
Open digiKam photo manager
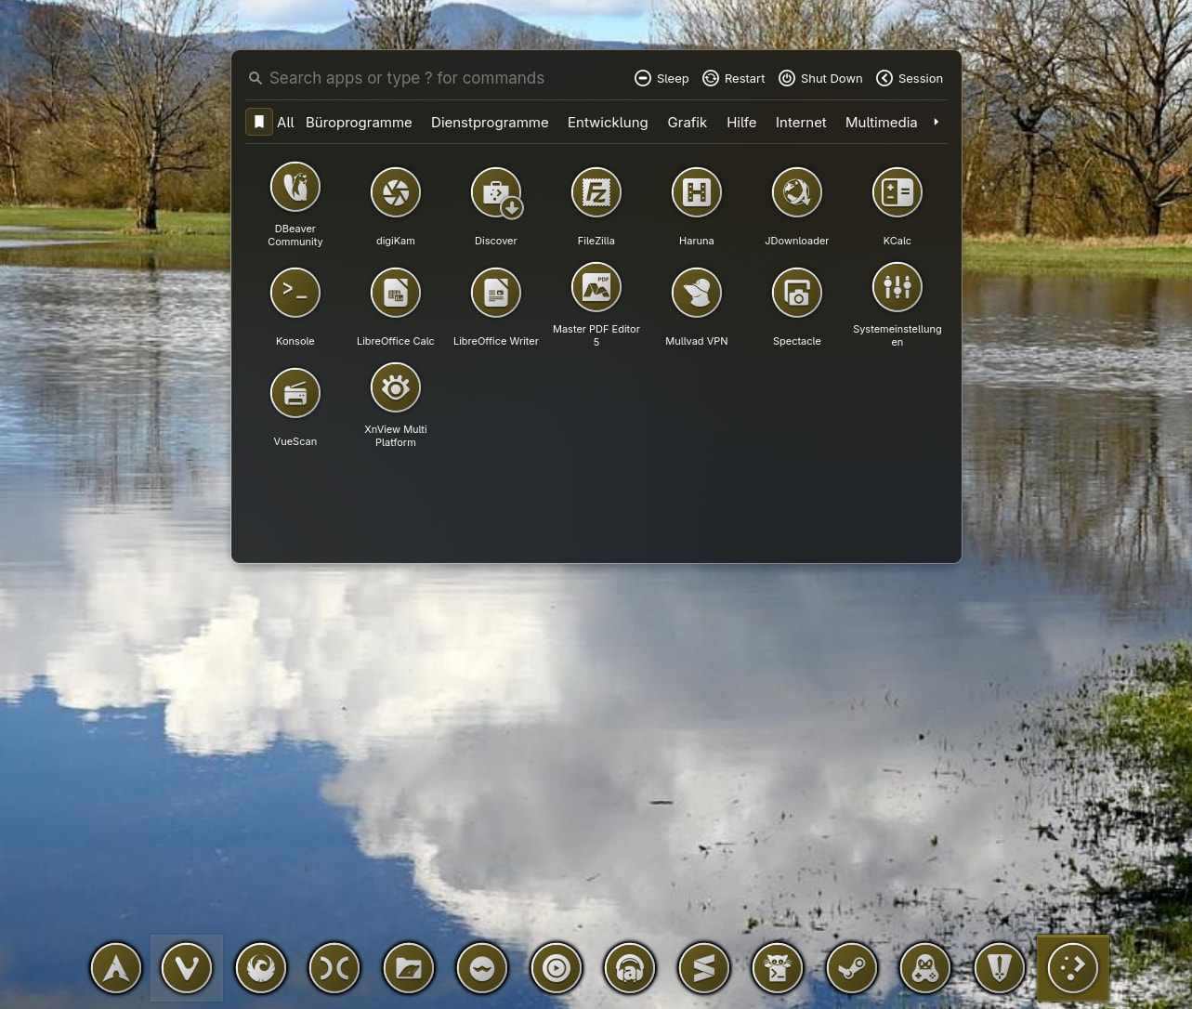point(395,193)
